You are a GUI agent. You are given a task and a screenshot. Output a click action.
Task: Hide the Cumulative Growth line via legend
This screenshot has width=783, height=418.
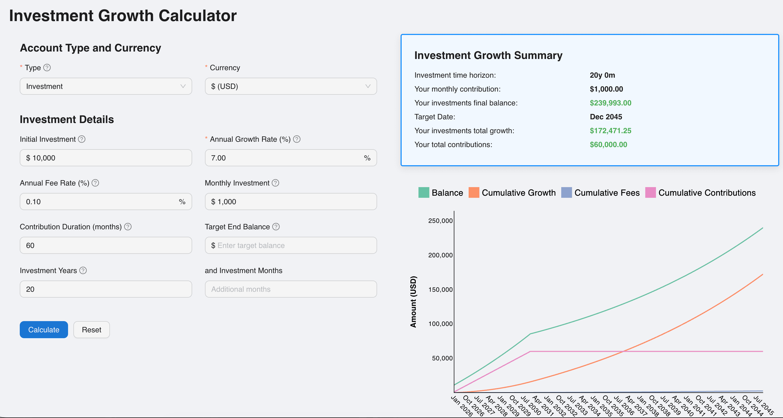pyautogui.click(x=474, y=192)
